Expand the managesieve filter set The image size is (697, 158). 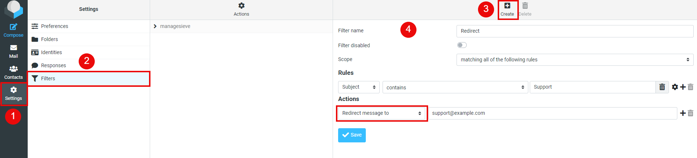click(155, 26)
